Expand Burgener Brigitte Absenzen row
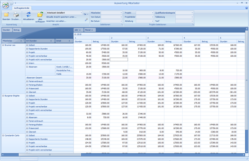This screenshot has height=161, width=249. (x=27, y=118)
